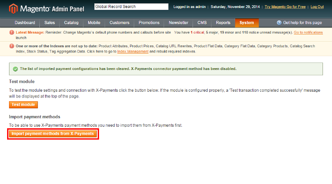
Task: Click the date 'Saturday, November 29, 2014'
Action: pos(235,7)
